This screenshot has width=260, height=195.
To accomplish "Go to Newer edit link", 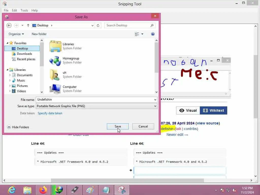I will tap(177, 135).
